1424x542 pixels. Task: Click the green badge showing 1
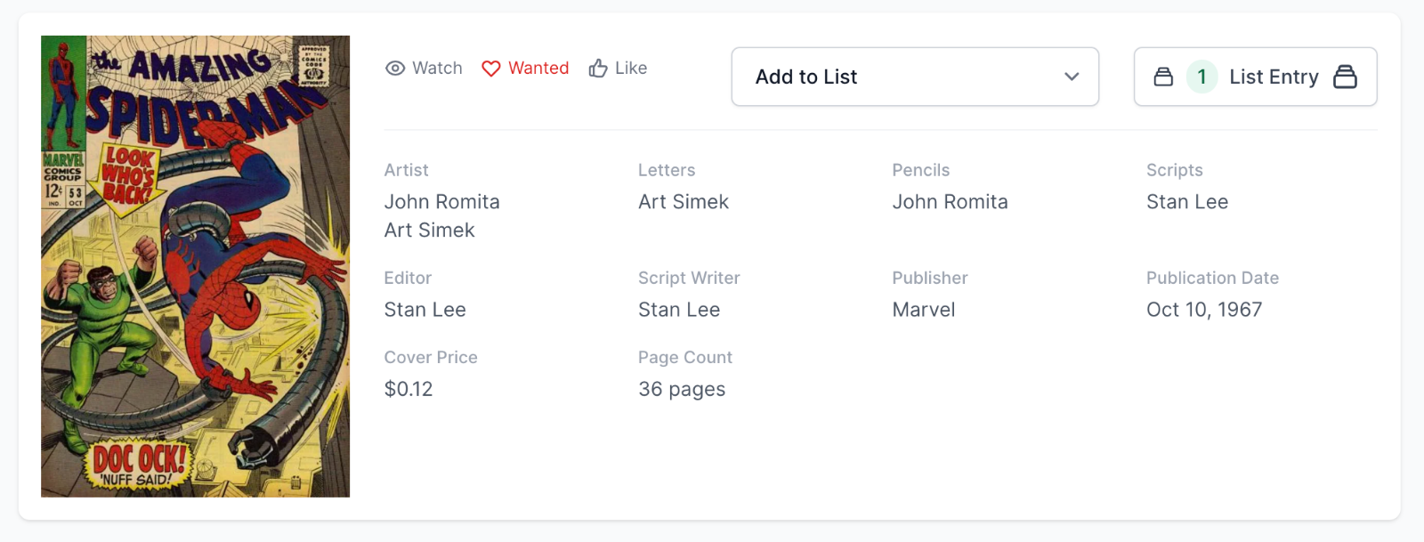pos(1201,77)
